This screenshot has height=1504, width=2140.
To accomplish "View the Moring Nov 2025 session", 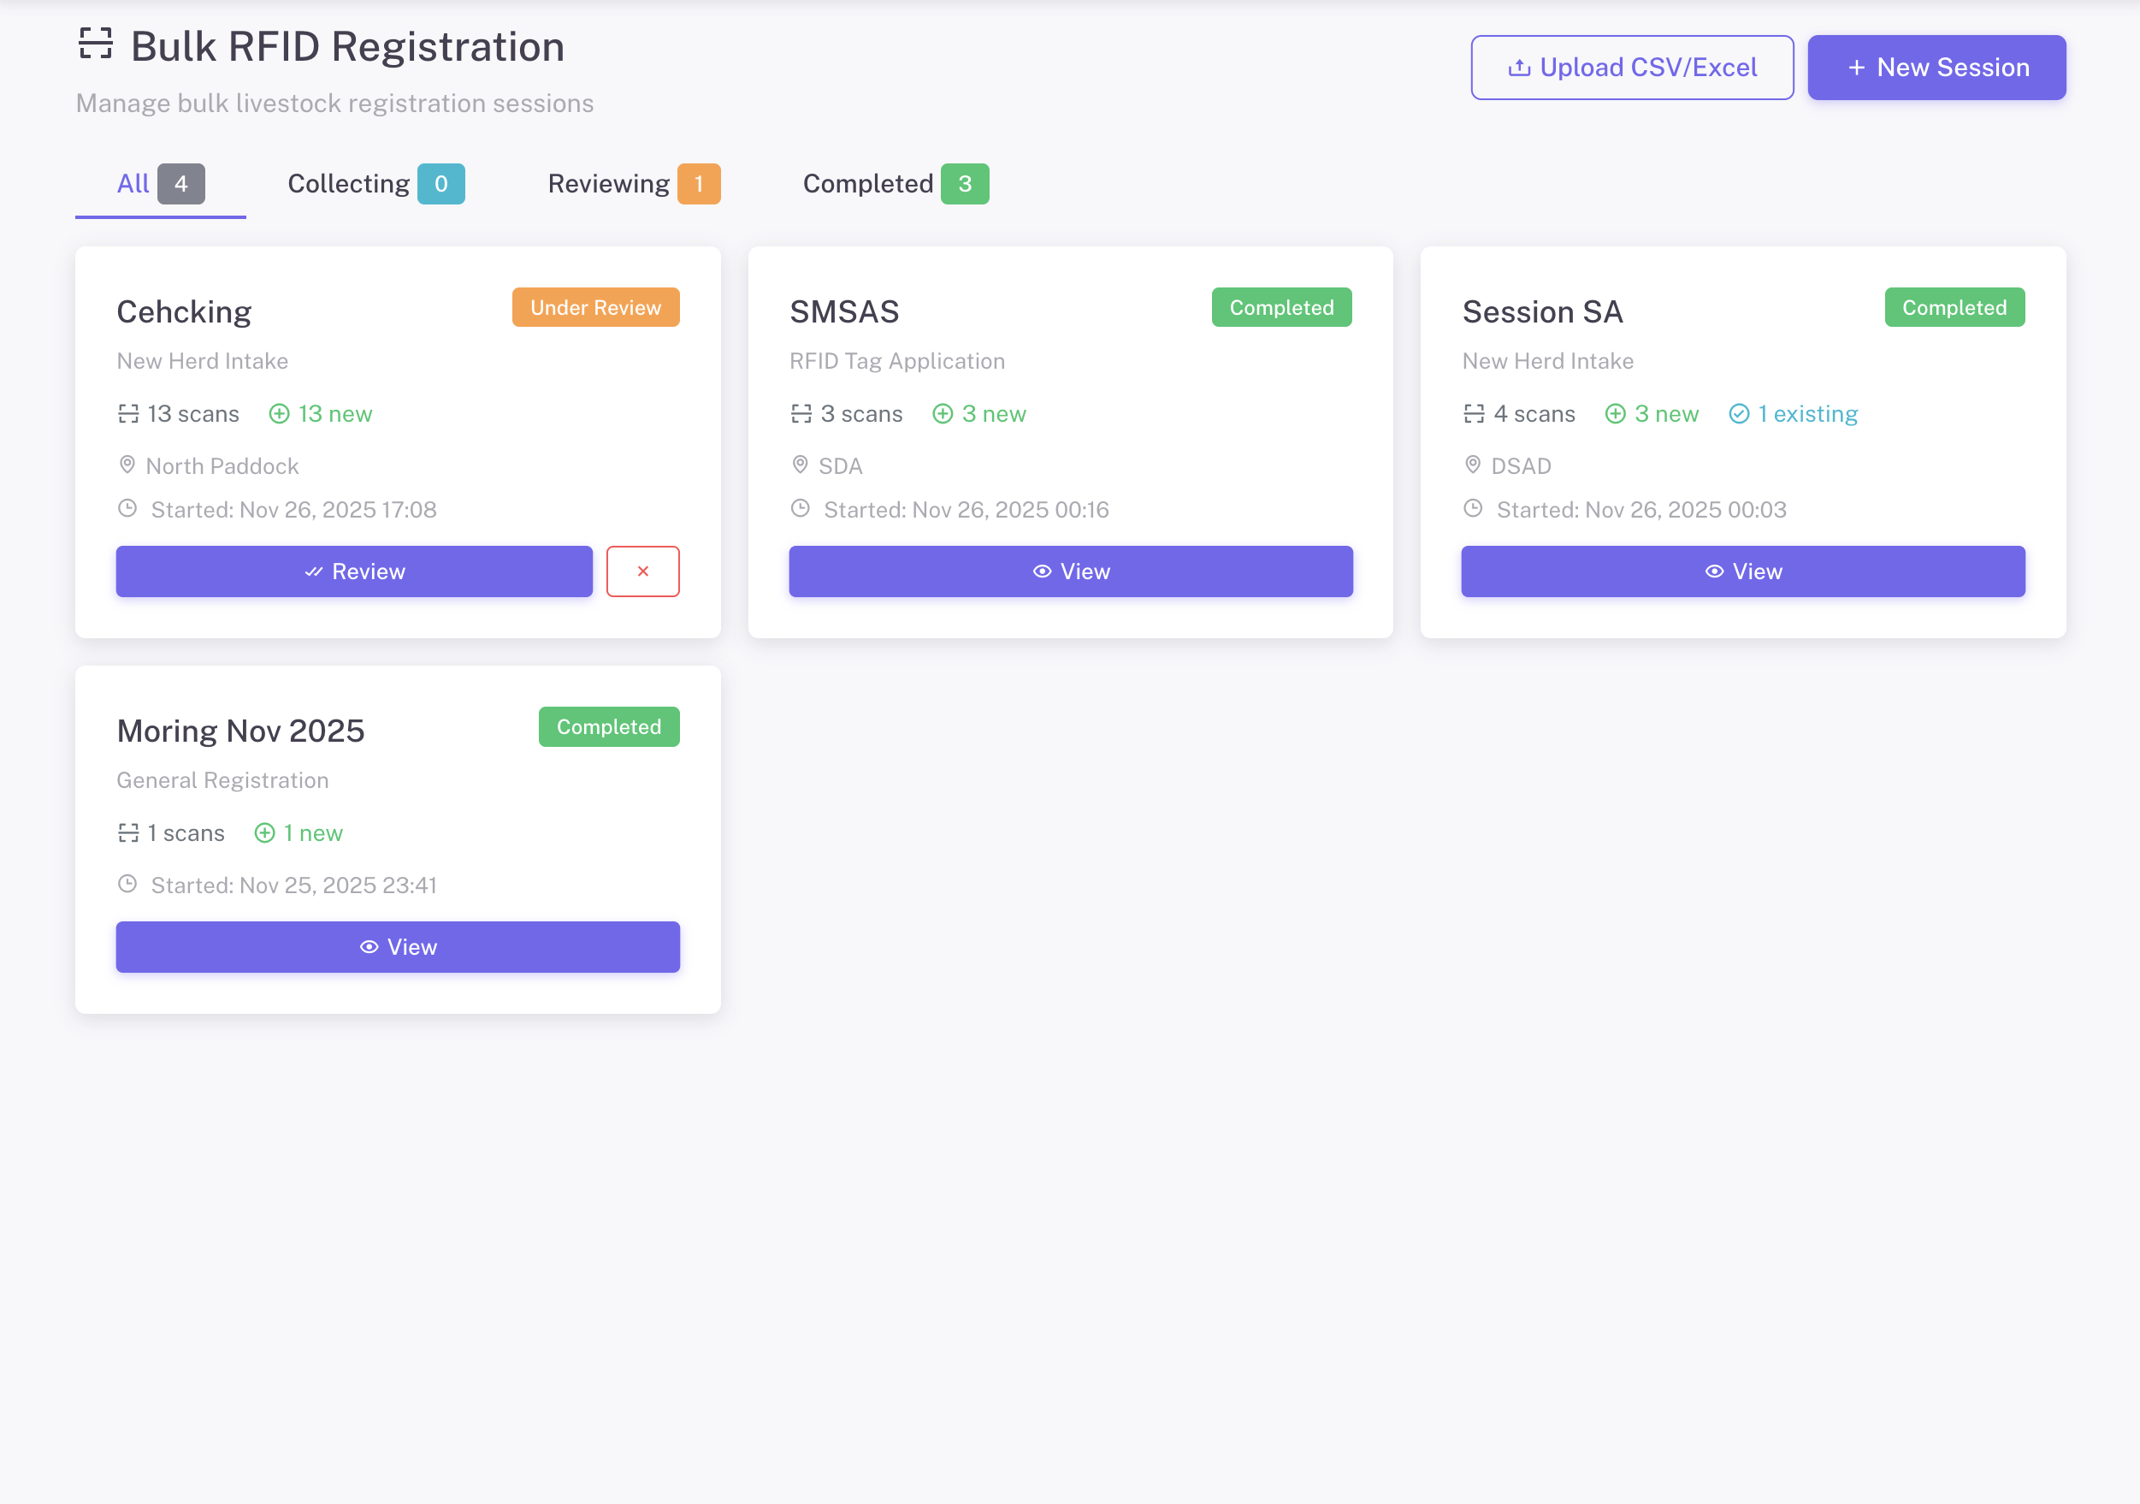I will click(x=397, y=946).
